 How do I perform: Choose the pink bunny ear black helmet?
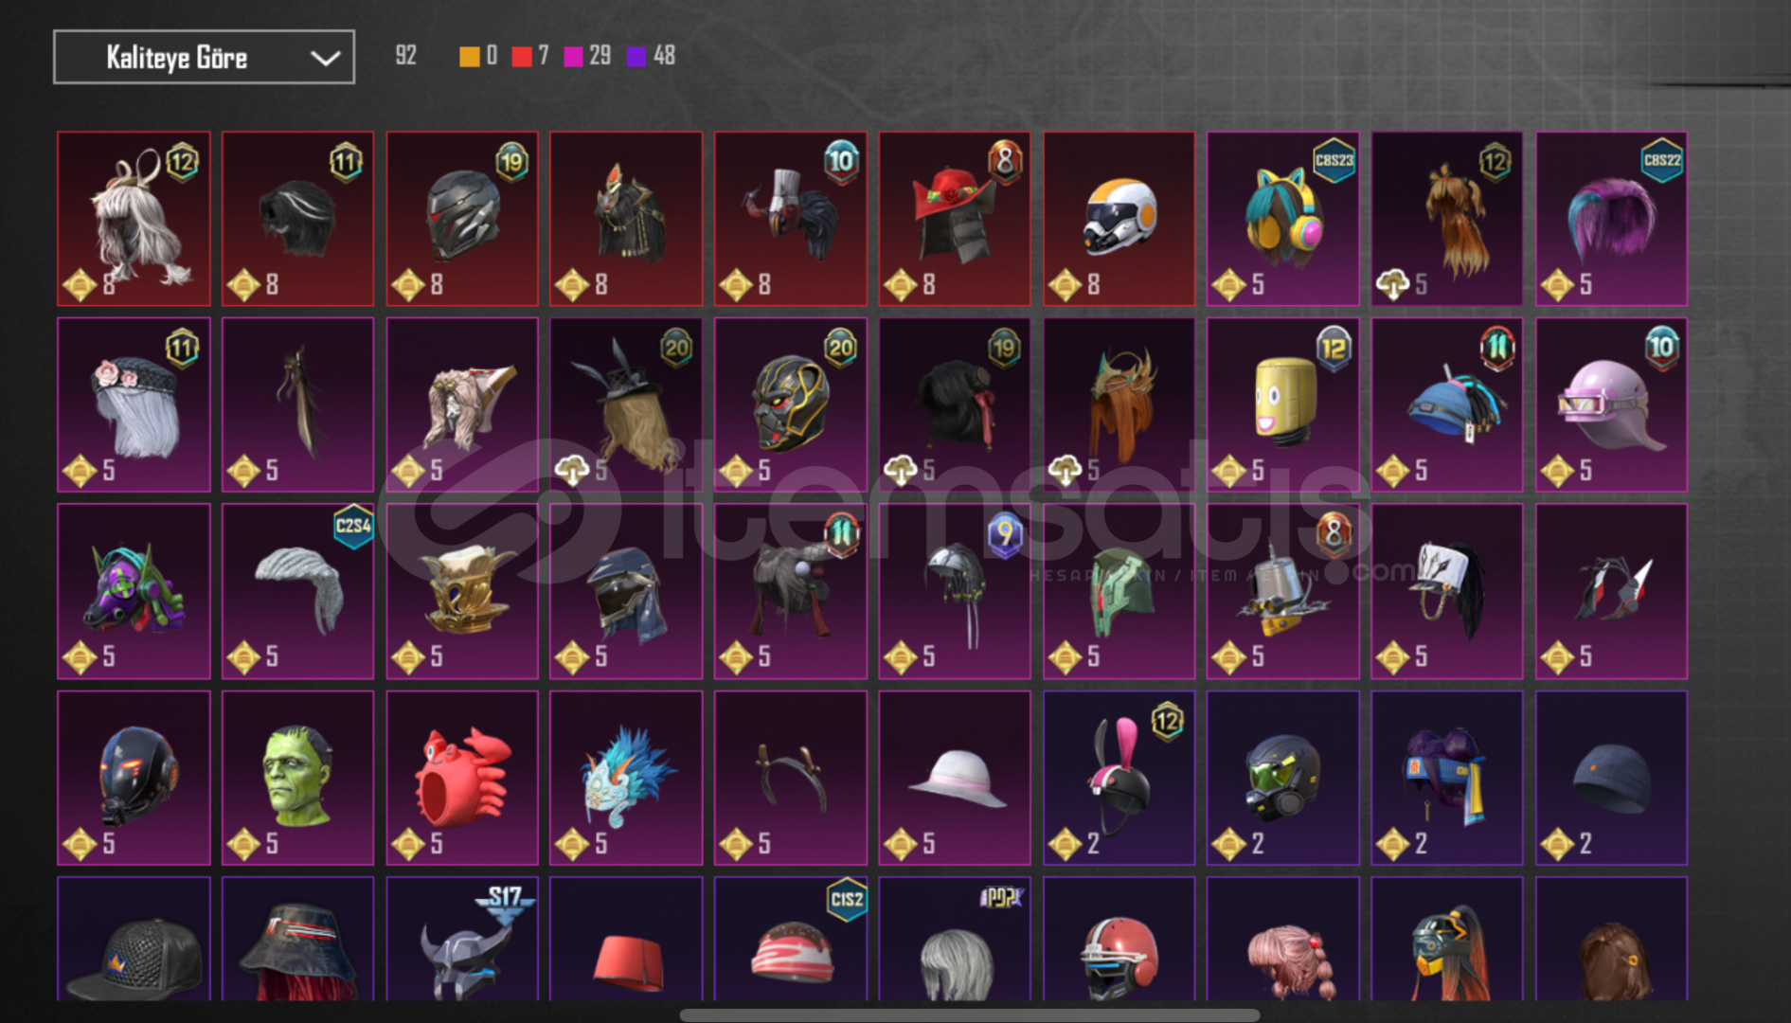point(1119,778)
